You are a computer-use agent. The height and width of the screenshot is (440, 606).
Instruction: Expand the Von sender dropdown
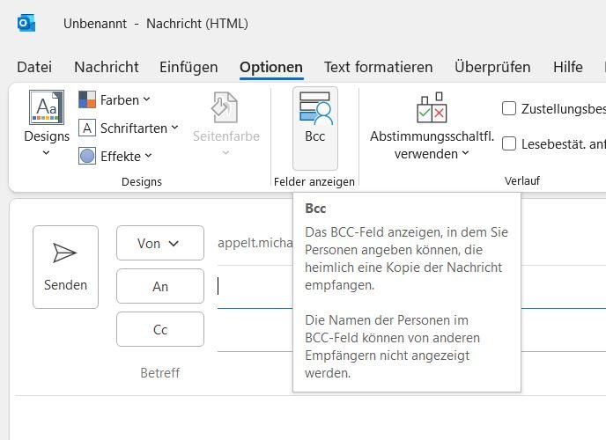click(x=159, y=243)
